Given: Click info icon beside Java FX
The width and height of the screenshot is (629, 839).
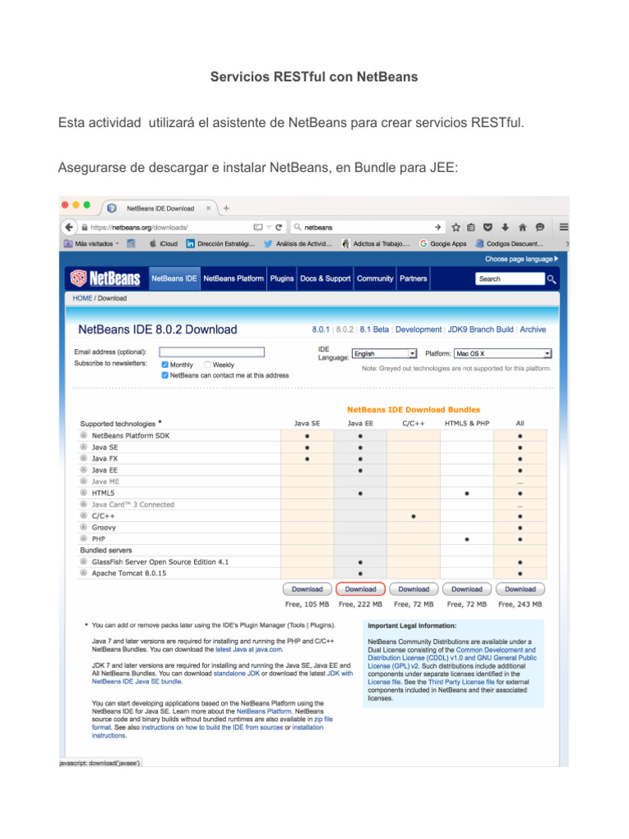Looking at the screenshot, I should point(84,458).
